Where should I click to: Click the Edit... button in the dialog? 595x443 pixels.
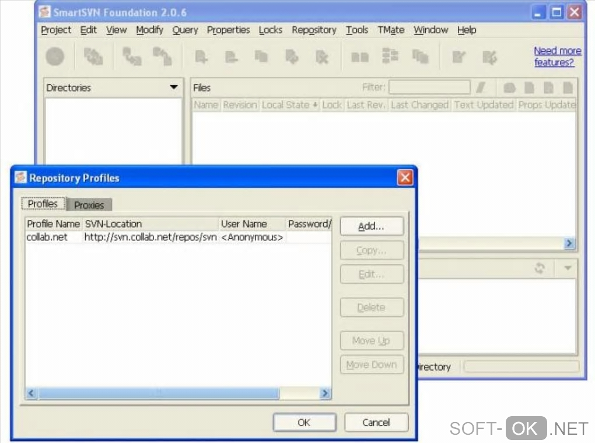click(x=372, y=274)
